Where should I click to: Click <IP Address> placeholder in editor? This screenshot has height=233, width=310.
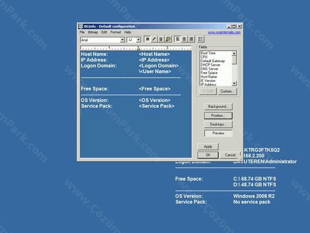click(154, 60)
